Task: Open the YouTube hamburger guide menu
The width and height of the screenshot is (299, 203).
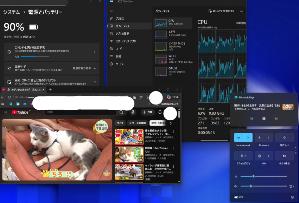Action: pyautogui.click(x=6, y=112)
